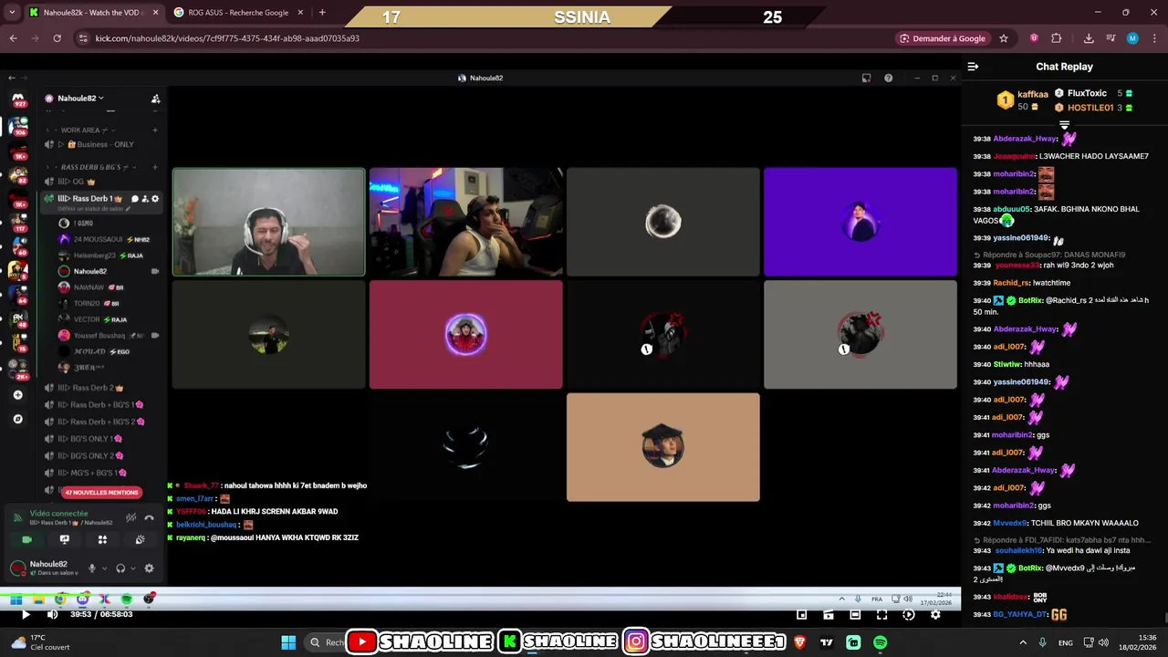1168x657 pixels.
Task: Open Discord user settings gear
Action: (149, 568)
